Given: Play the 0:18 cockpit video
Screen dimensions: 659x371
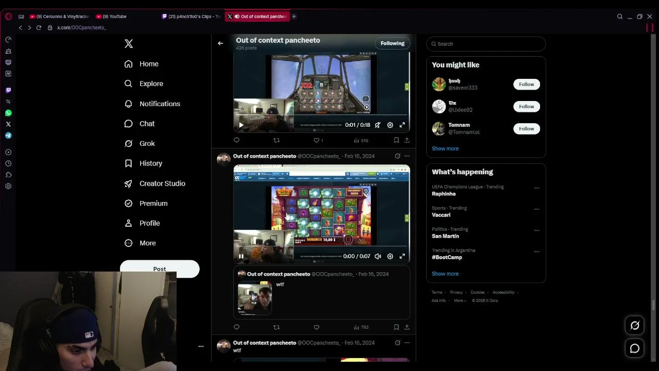Looking at the screenshot, I should click(x=241, y=125).
